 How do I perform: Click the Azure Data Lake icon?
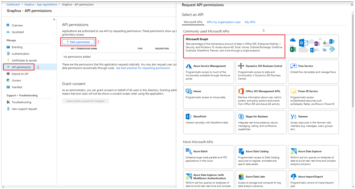pos(241,177)
